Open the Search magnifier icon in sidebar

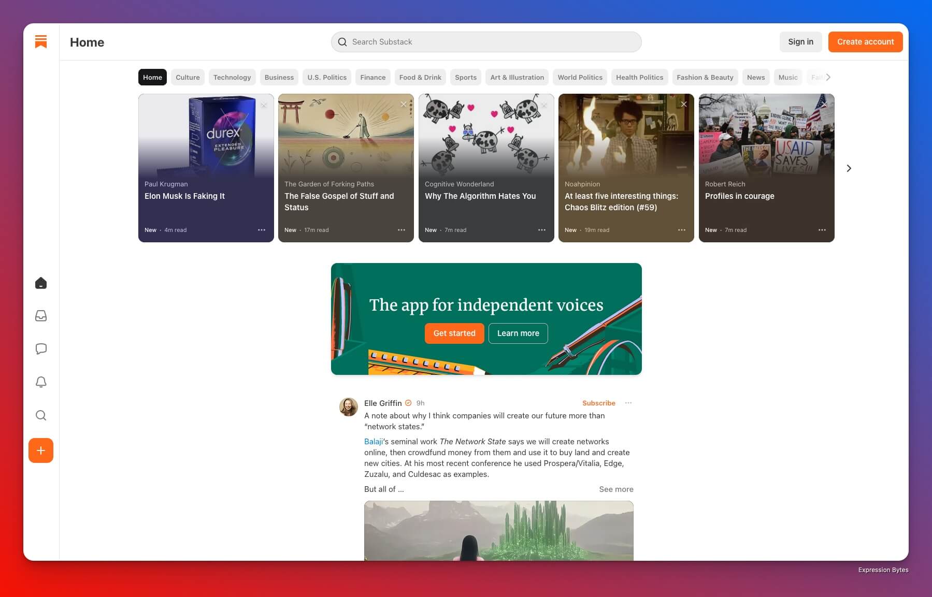pos(41,415)
